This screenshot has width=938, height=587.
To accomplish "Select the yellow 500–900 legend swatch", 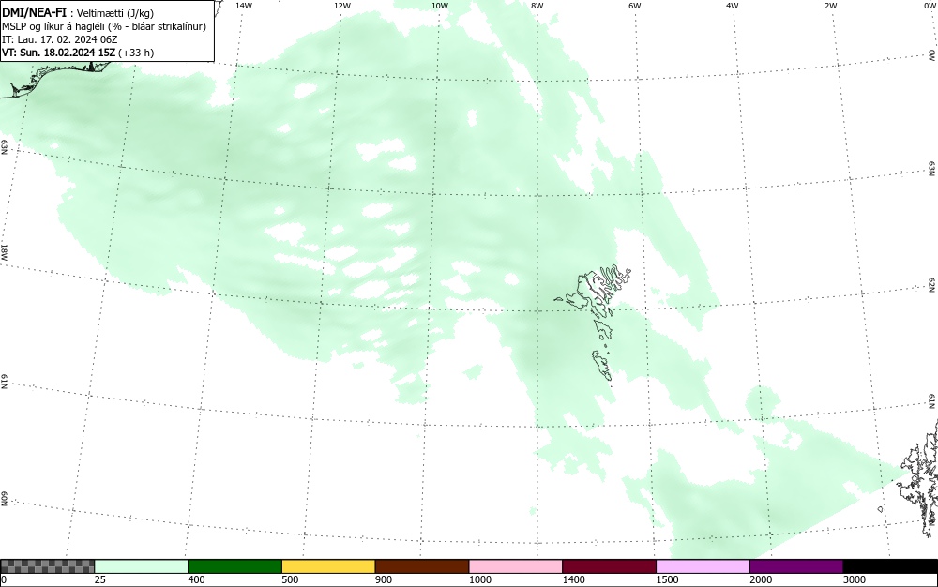I will (x=328, y=566).
